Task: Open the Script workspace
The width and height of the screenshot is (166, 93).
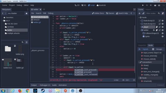Action: coord(91,5)
